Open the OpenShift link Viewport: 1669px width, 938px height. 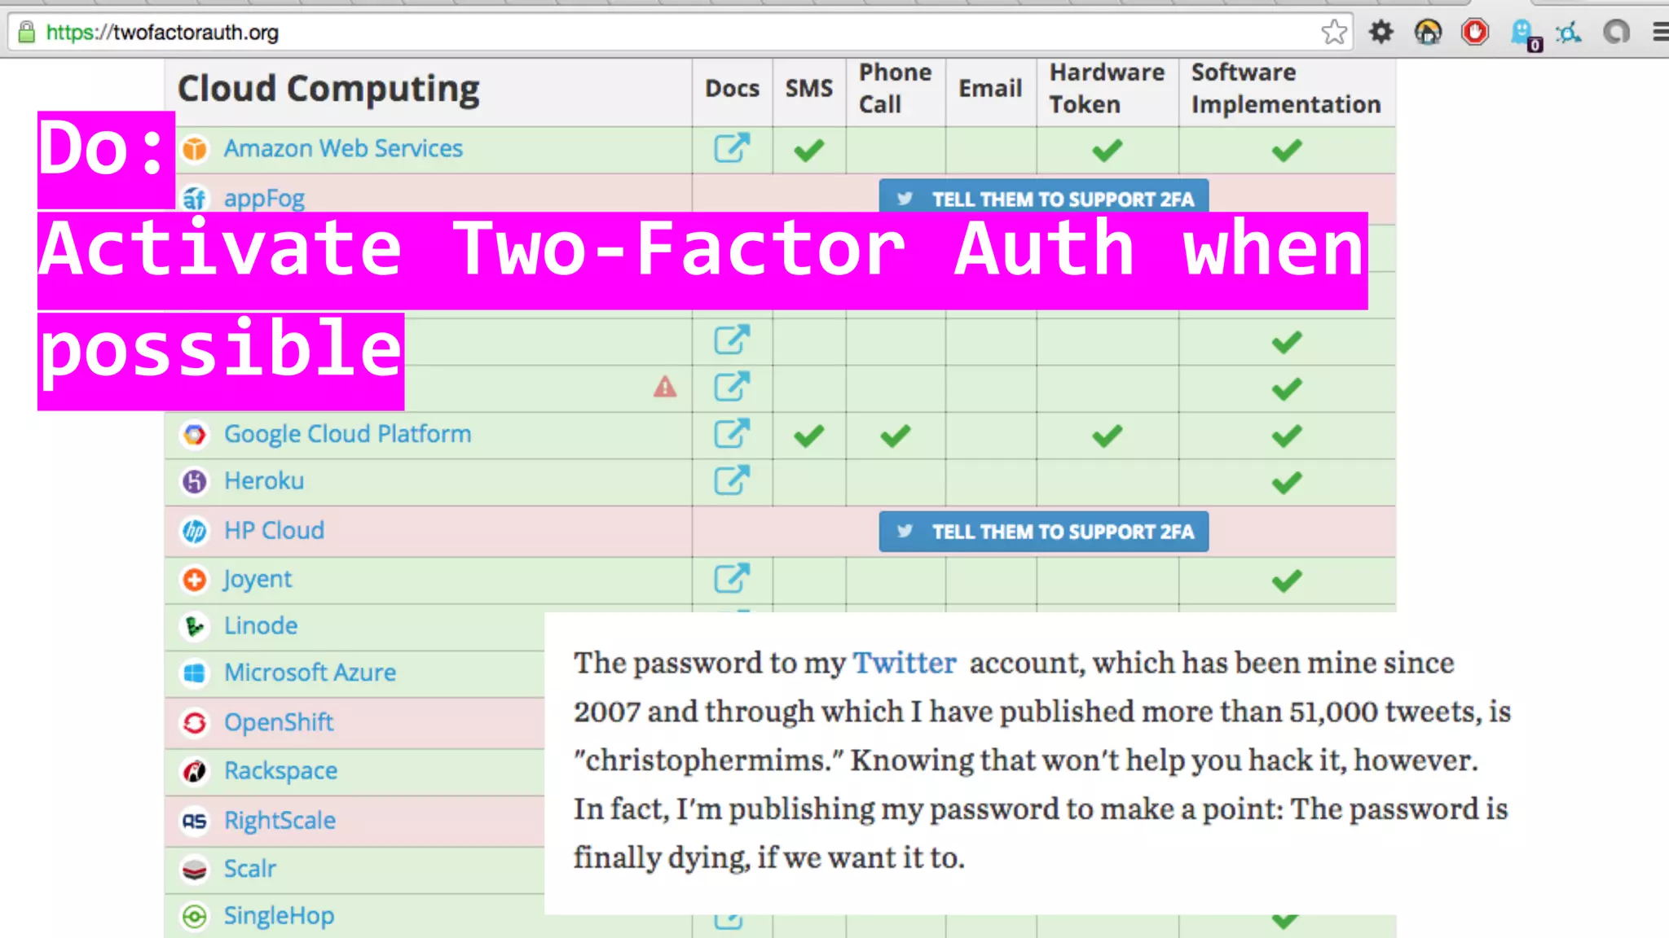click(x=279, y=723)
